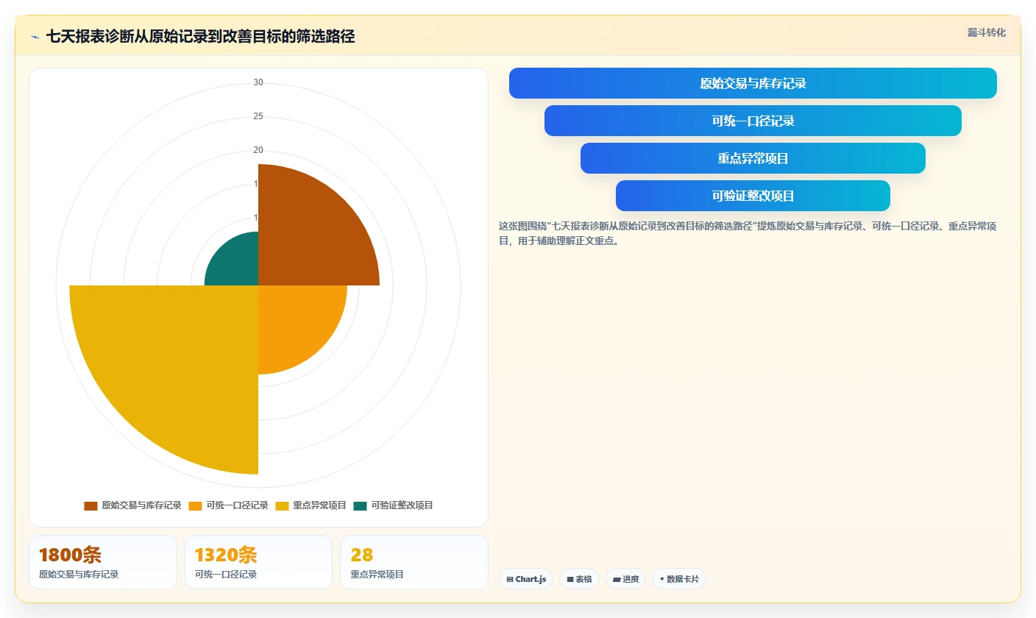Click legend label 可验证整改项目
The image size is (1036, 618).
(x=402, y=505)
